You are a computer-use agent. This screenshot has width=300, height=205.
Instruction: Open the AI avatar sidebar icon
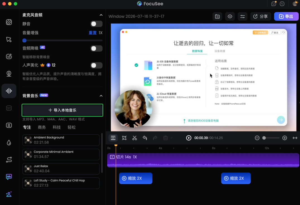click(x=9, y=194)
